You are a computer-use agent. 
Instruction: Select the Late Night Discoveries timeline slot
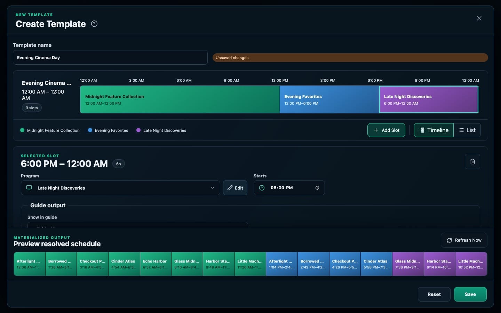coord(429,99)
